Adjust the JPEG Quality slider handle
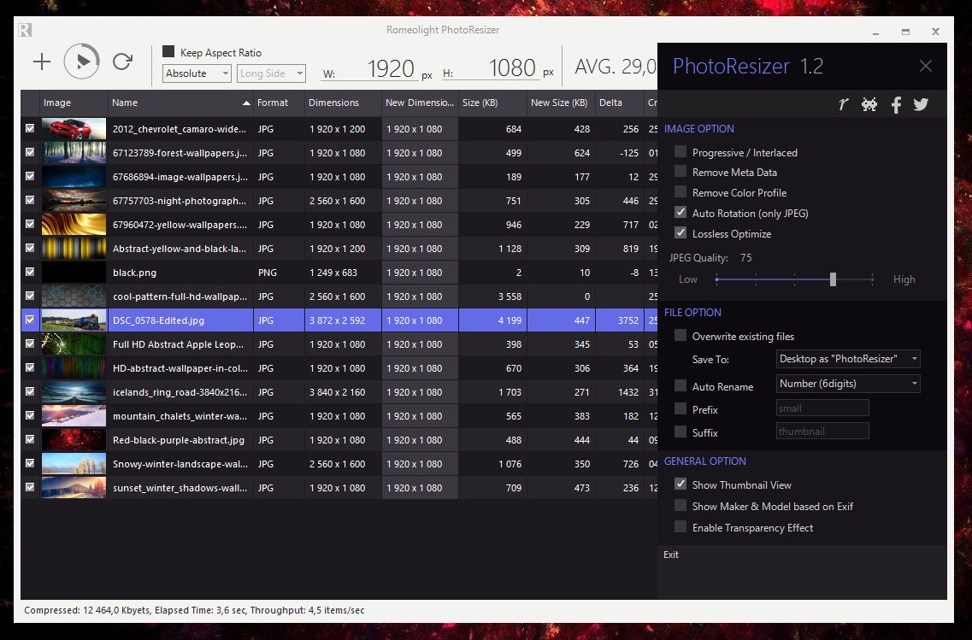972x640 pixels. coord(834,279)
